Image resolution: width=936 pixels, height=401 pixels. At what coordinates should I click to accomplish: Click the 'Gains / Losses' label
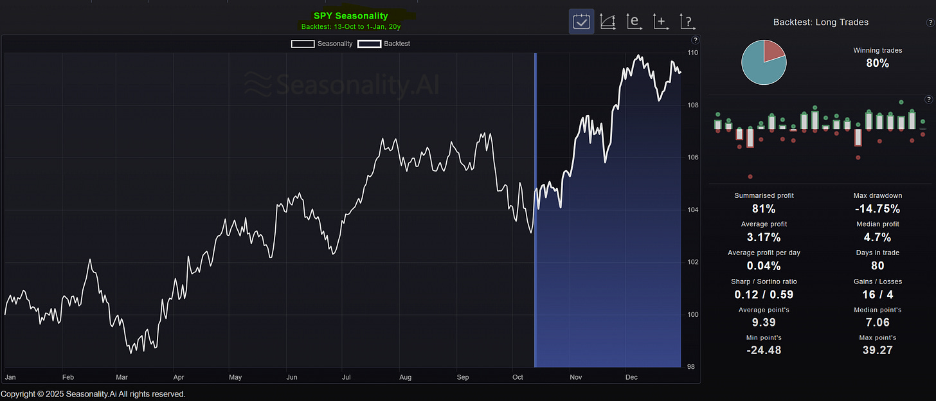pos(878,281)
